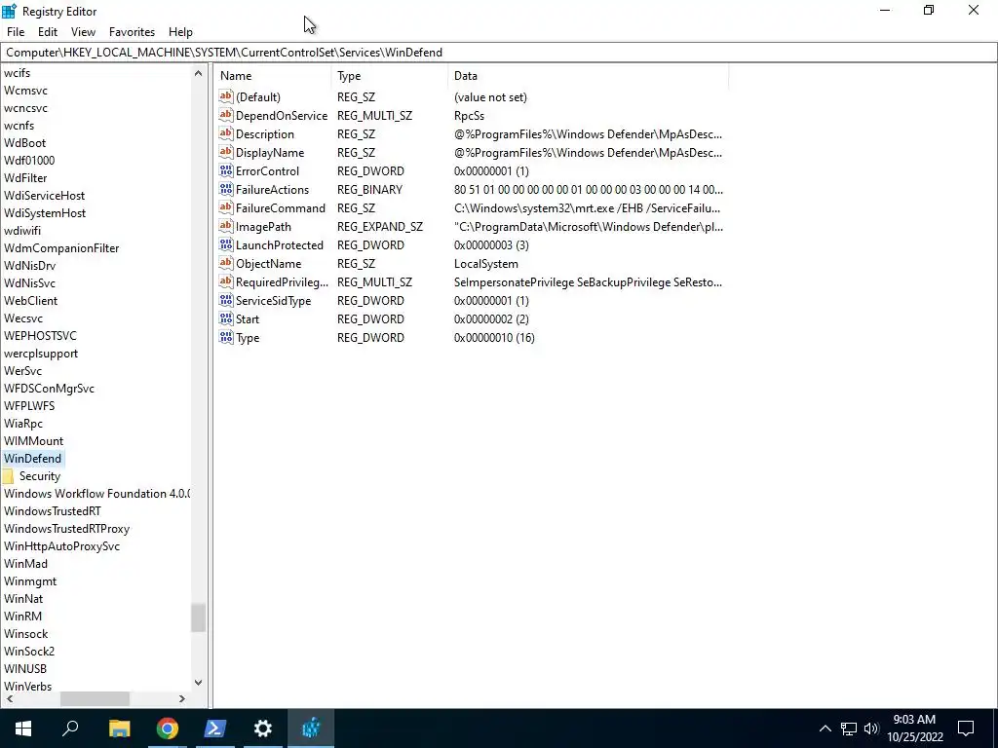The height and width of the screenshot is (748, 998).
Task: Select the WinRM key
Action: tap(23, 617)
